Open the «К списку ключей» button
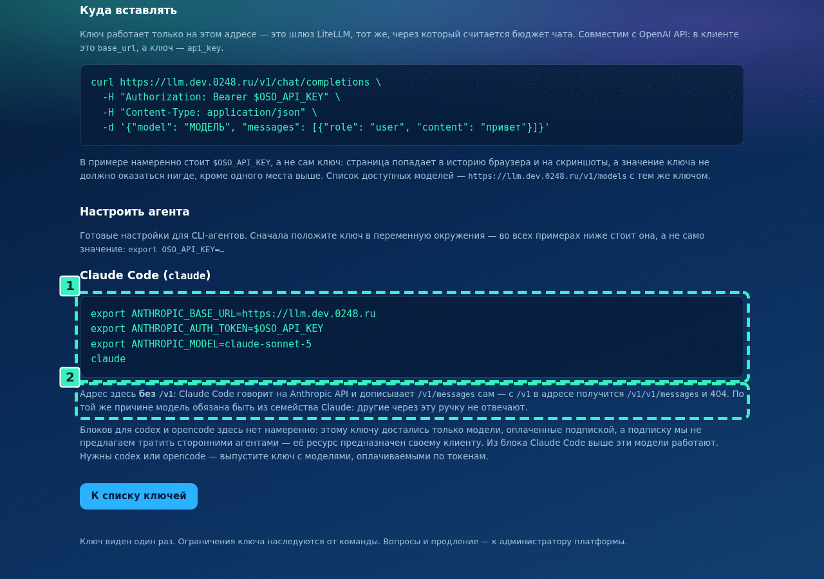The image size is (824, 579). point(138,496)
